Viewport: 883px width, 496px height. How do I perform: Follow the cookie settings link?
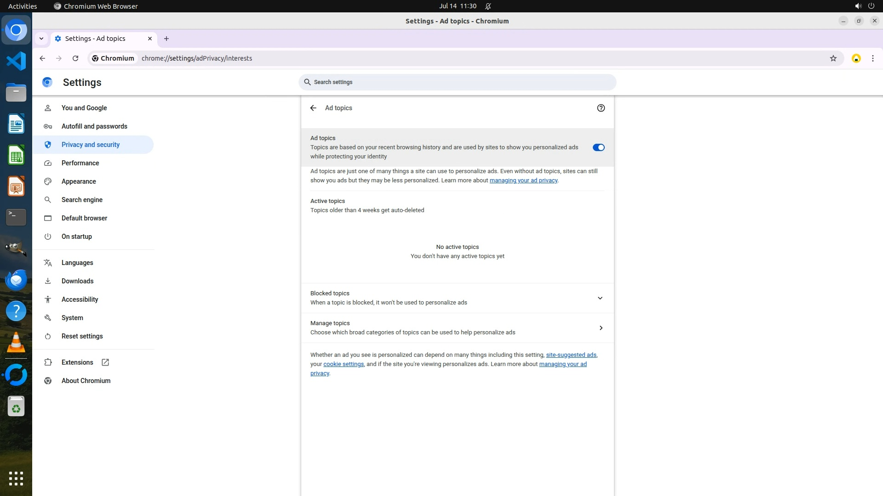click(343, 364)
